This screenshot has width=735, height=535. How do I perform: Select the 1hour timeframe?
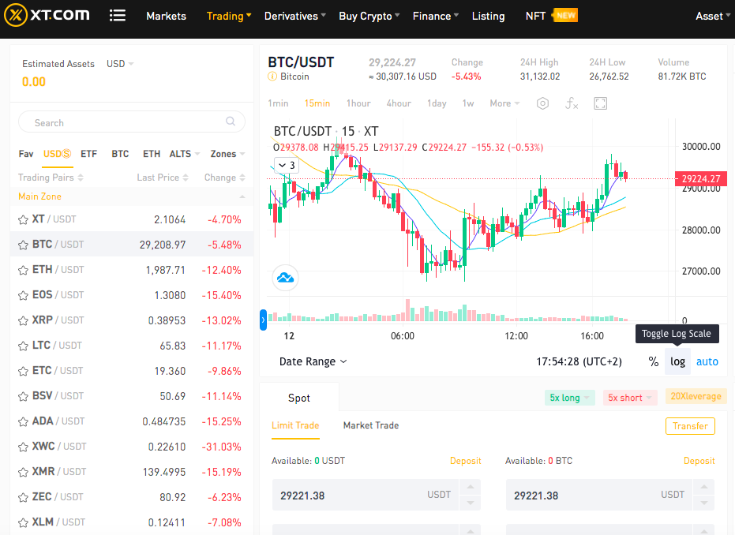coord(358,103)
